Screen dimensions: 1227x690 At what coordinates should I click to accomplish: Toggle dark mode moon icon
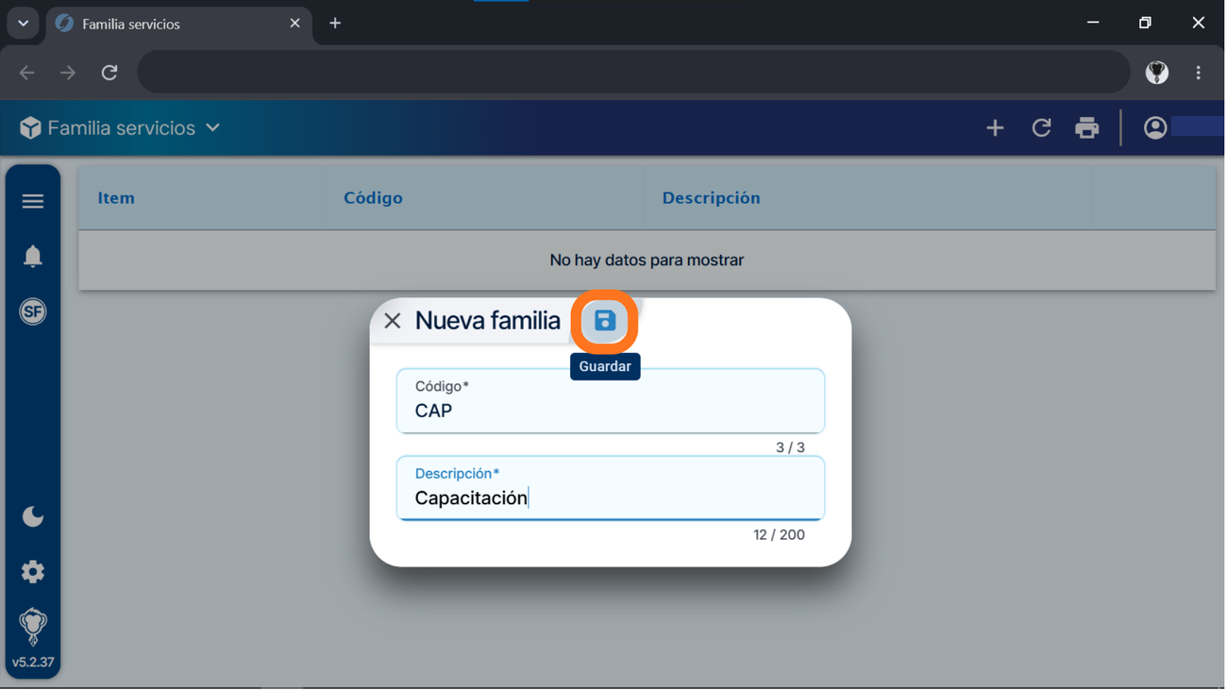(x=33, y=516)
